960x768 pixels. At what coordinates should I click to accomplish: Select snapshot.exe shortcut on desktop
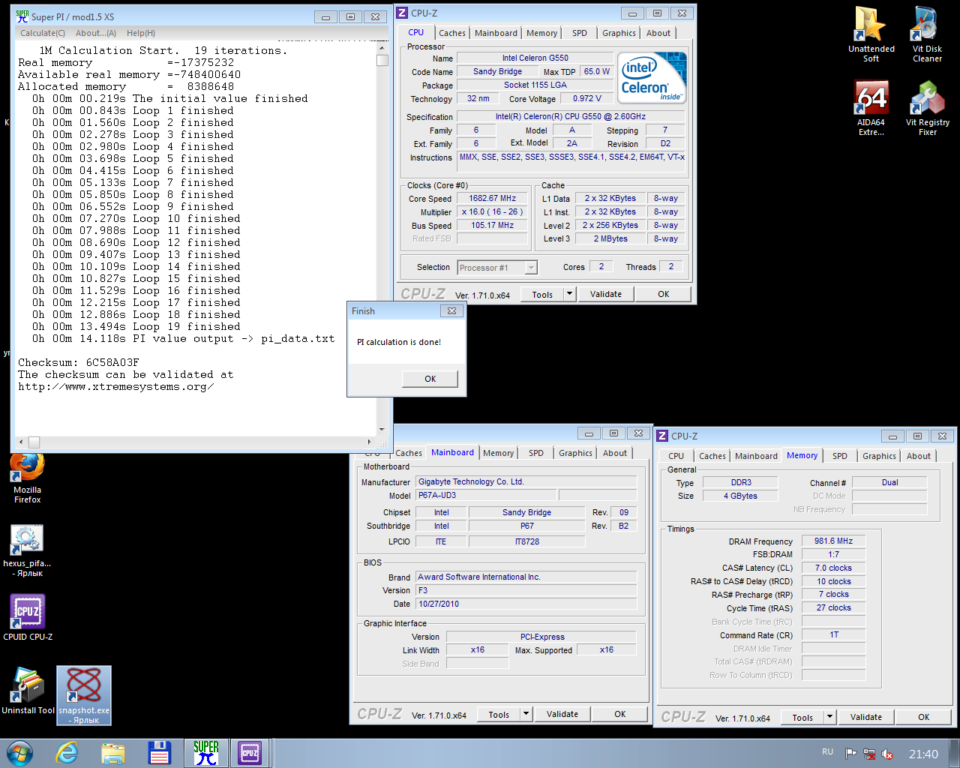84,695
